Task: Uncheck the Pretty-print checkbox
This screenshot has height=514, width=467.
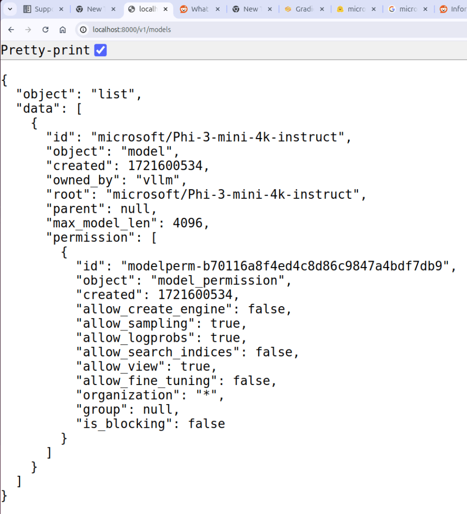Action: pyautogui.click(x=101, y=50)
